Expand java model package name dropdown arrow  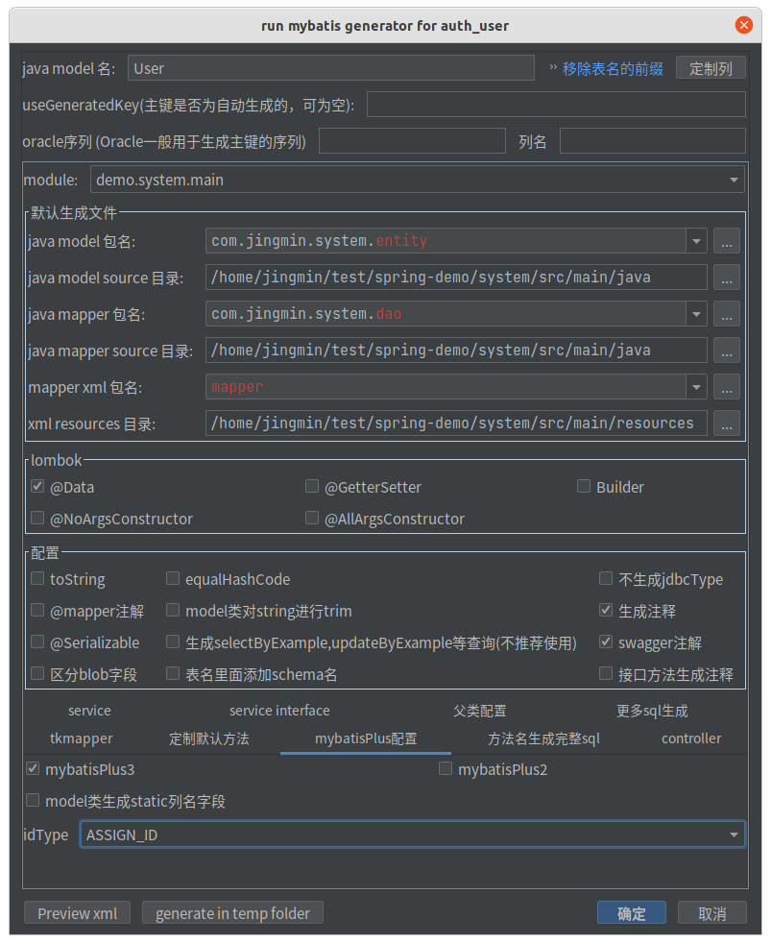696,241
